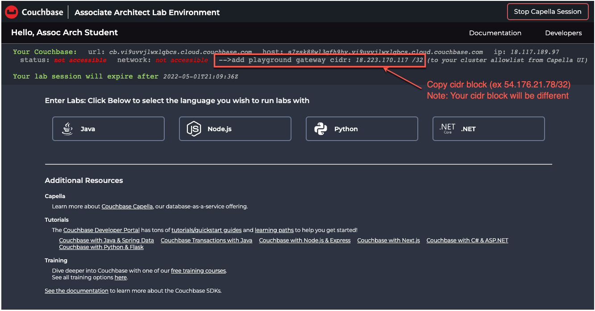The height and width of the screenshot is (311, 595).
Task: Click the 'Enter Labs' instruction heading
Action: (x=177, y=101)
